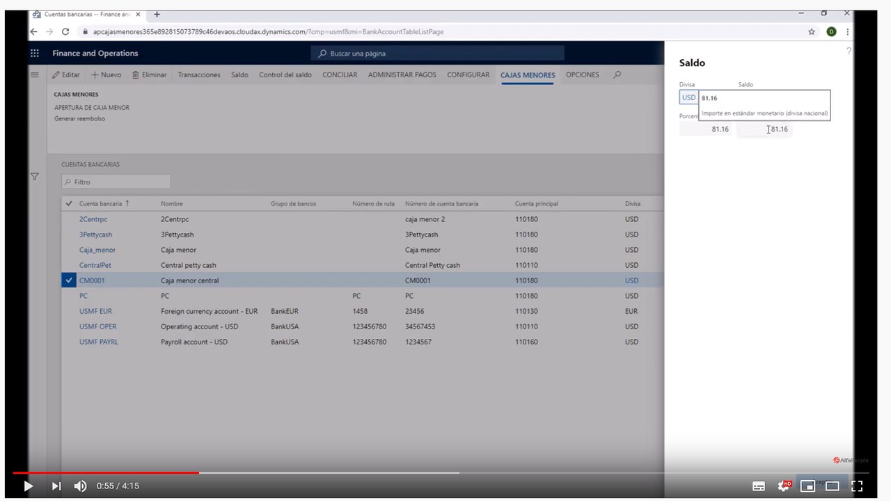Click the browser forward arrow

tap(49, 31)
